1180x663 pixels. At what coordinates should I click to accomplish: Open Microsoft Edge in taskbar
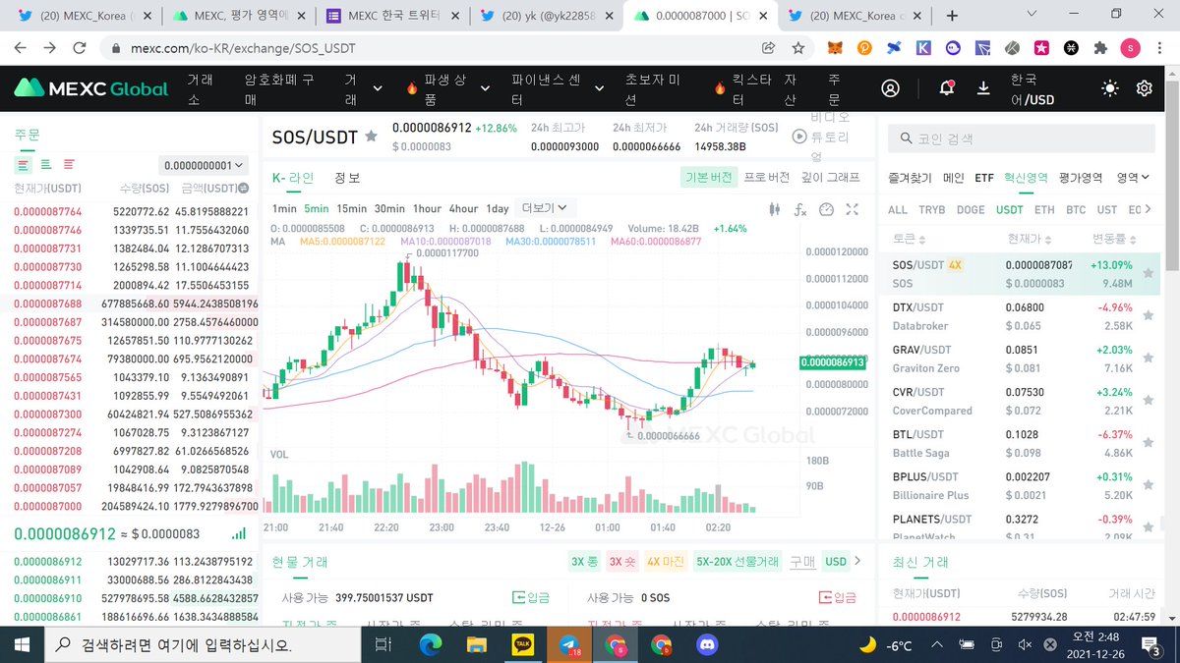[x=431, y=645]
